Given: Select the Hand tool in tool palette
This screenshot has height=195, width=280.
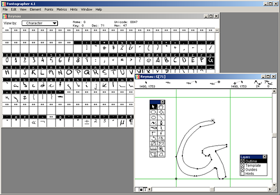Looking at the screenshot, I should 161,107.
